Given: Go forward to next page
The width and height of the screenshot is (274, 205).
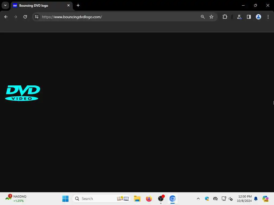Looking at the screenshot, I should click(16, 17).
